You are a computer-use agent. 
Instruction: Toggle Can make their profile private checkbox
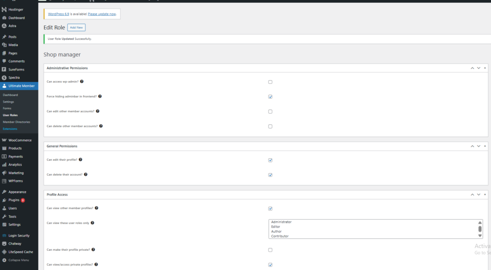(x=270, y=250)
